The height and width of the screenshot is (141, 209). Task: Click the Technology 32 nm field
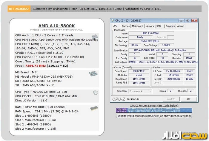[x=134, y=45]
